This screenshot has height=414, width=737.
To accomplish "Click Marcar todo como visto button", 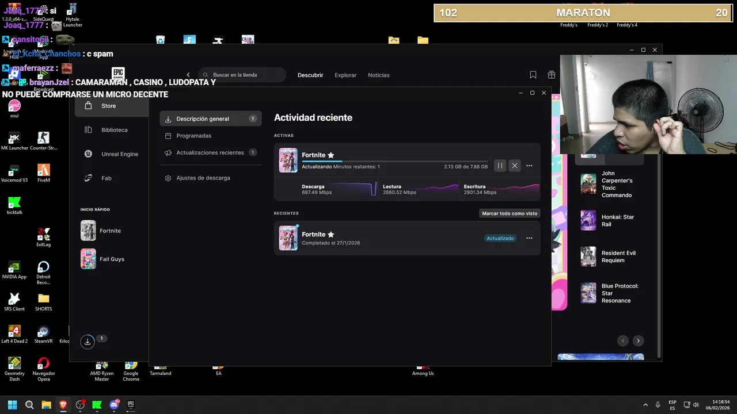I will [510, 213].
